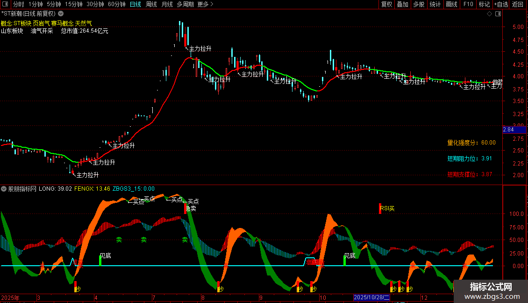Switch to the 1分钟 period

point(36,4)
